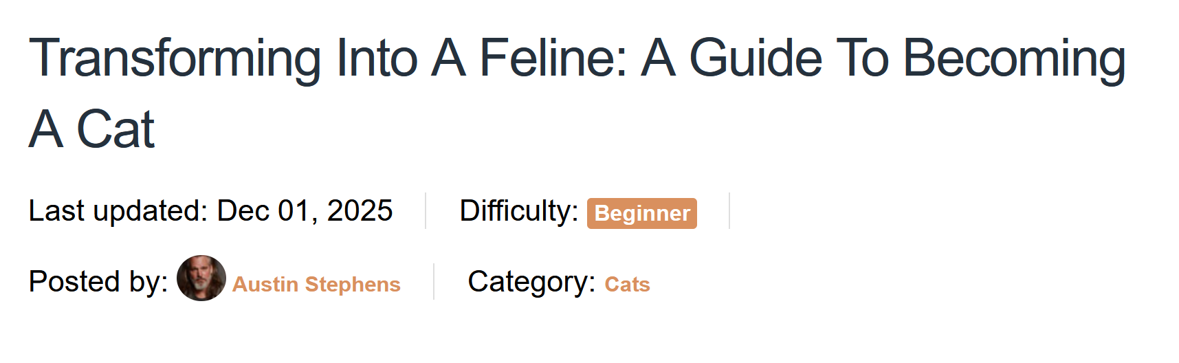The height and width of the screenshot is (363, 1179).
Task: Click the "Difficulty:" label text
Action: click(518, 211)
